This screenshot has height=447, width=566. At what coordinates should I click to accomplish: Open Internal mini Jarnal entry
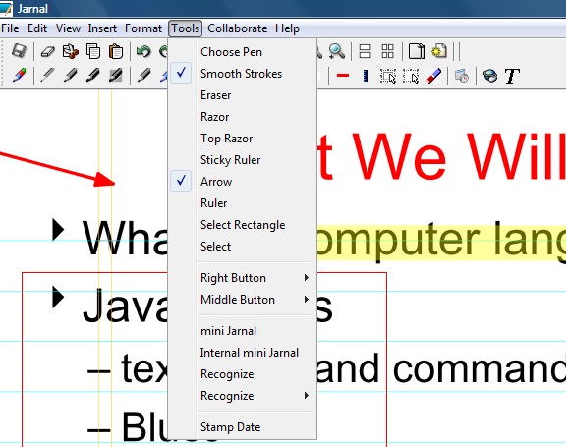point(241,352)
